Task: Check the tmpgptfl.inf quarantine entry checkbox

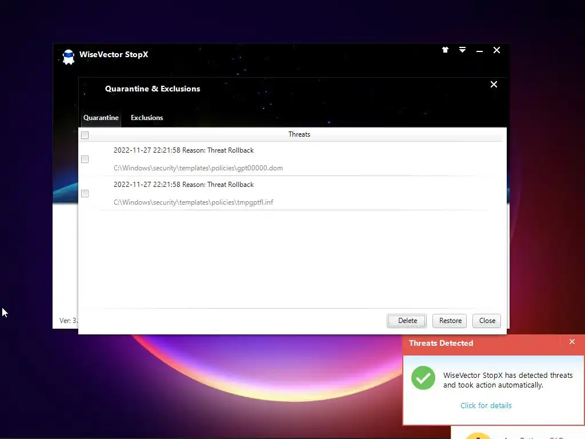Action: point(85,193)
